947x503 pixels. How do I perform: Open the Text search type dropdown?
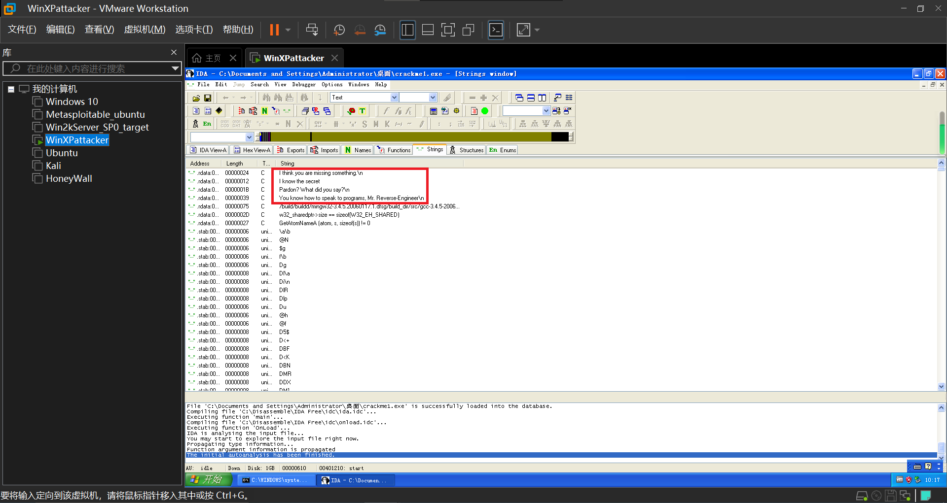(x=394, y=98)
